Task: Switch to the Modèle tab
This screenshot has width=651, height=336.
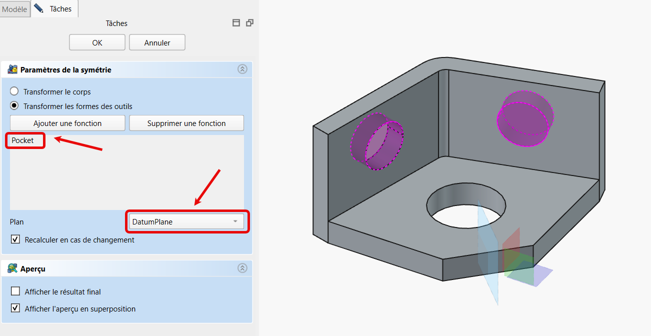Action: (15, 9)
